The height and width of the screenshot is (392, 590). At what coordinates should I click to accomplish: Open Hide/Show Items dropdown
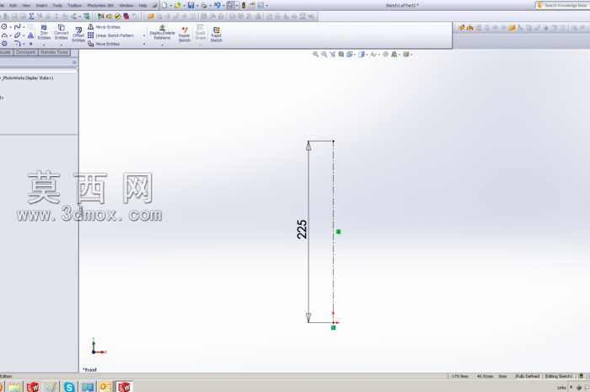coord(375,55)
